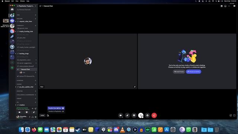238x134 pixels.
Task: Expand the SHOWCASE category
Action: coord(20,80)
